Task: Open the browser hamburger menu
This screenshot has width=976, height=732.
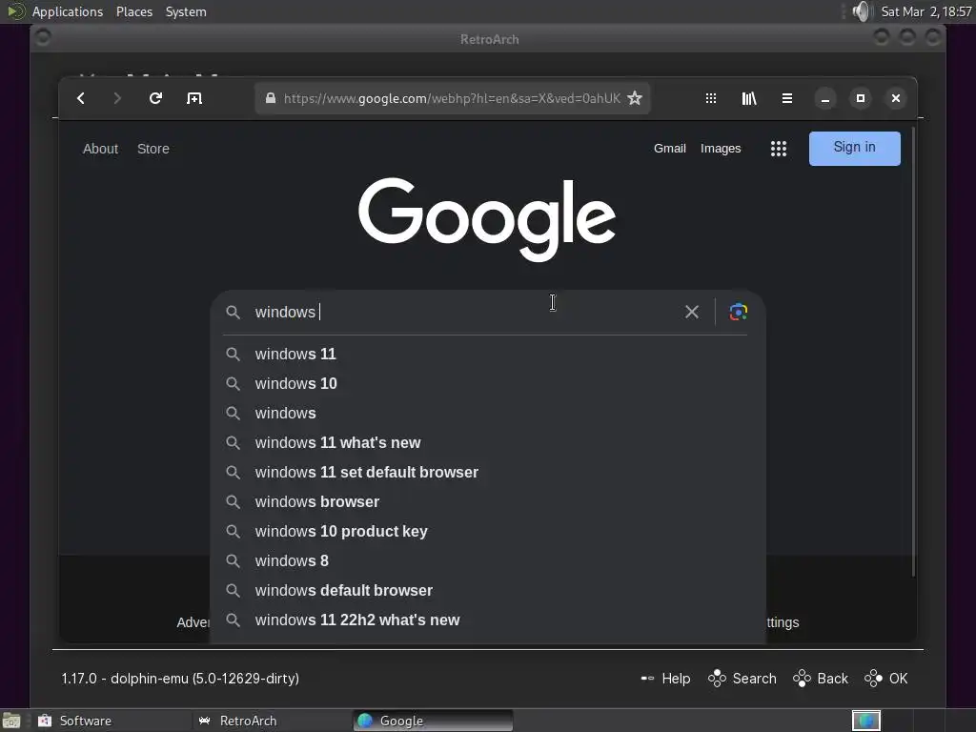Action: tap(786, 98)
